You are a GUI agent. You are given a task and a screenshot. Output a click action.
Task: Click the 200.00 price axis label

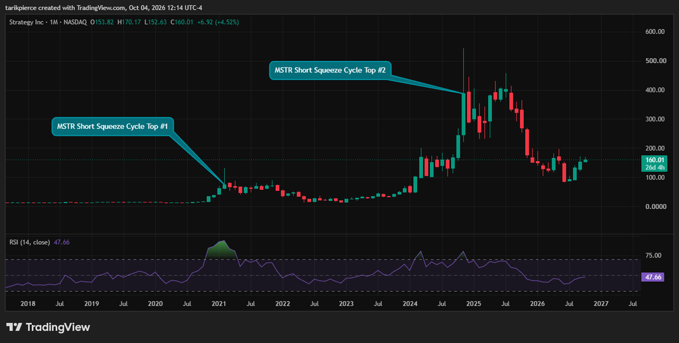point(655,149)
